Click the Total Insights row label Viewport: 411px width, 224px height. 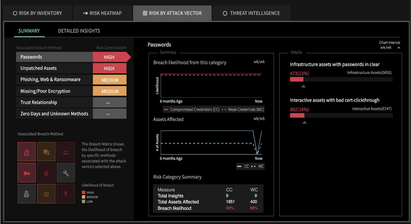(x=171, y=196)
